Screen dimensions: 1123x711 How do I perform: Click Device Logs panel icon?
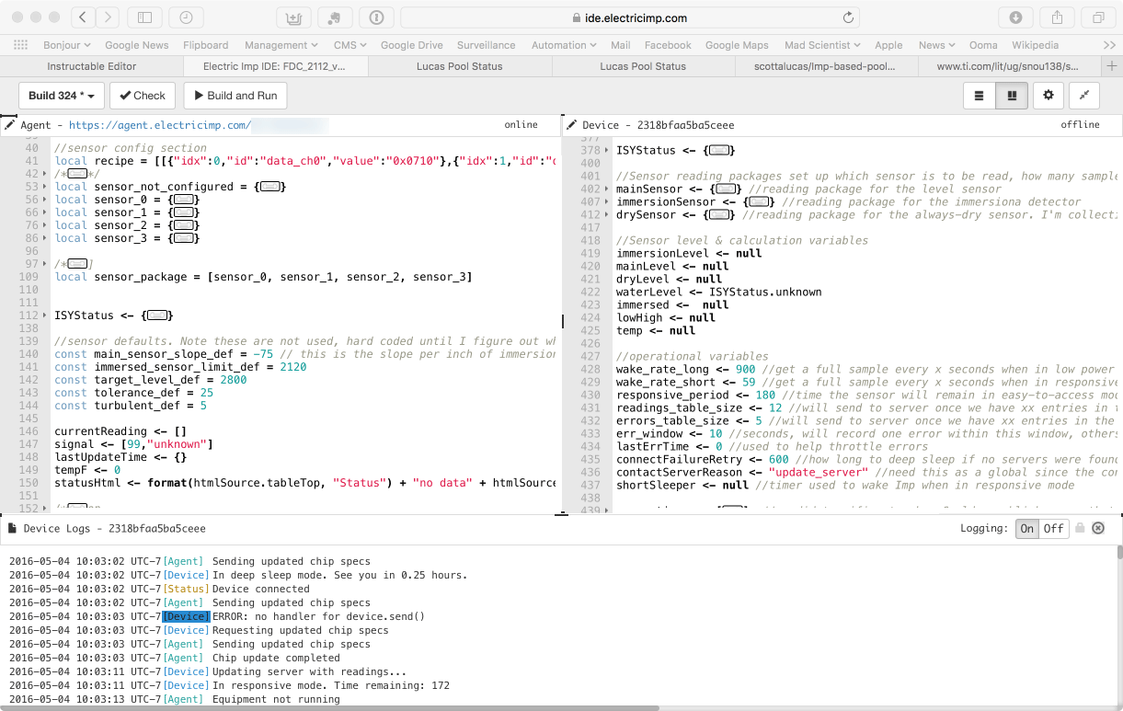click(12, 529)
